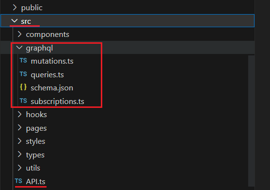Screen dimensions: 270x190
Task: Open the subscriptions.ts file
Action: (57, 101)
